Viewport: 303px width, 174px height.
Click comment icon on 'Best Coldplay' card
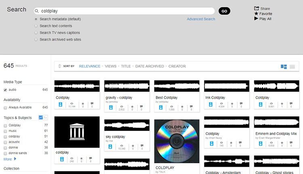pyautogui.click(x=191, y=107)
